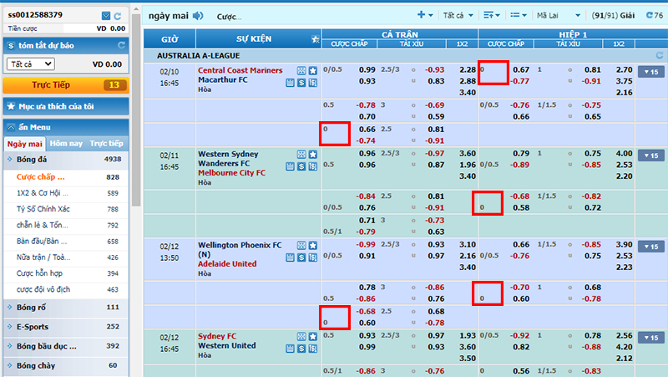Refresh account balance beside the envelope icon
The height and width of the screenshot is (377, 668).
tap(119, 16)
